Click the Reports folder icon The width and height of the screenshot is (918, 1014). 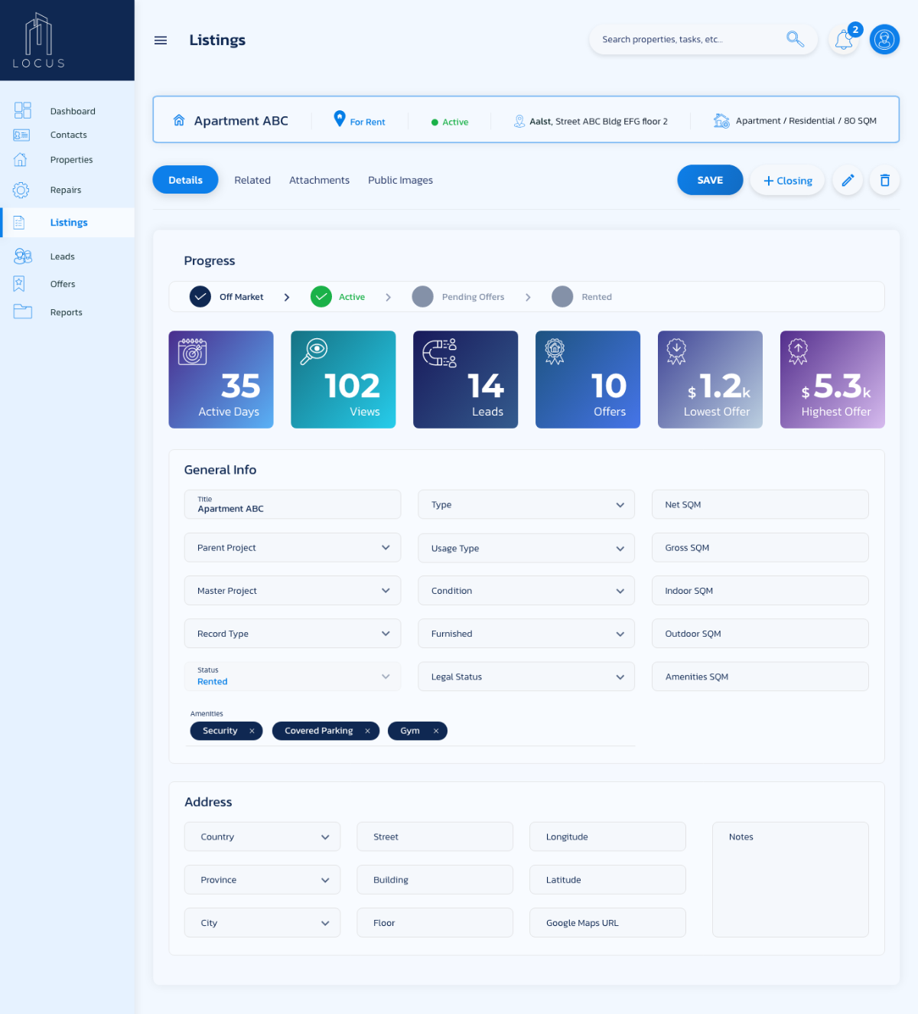click(22, 311)
